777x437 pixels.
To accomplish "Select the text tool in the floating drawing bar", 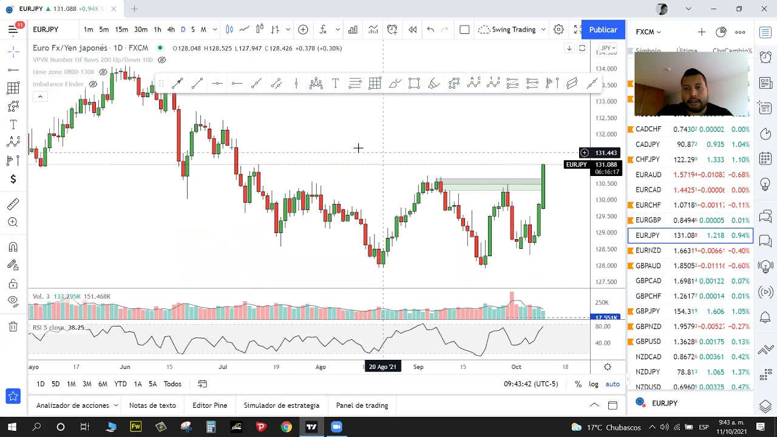I will coord(335,84).
